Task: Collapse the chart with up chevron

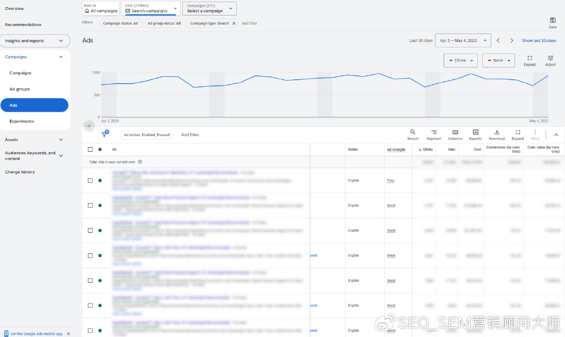Action: pyautogui.click(x=556, y=135)
